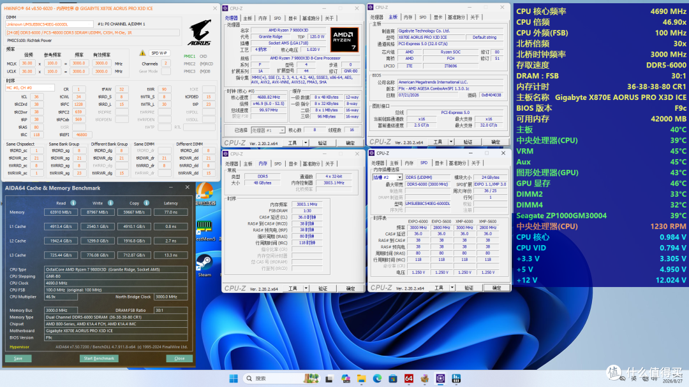Click PMIC1 label in HWiNFO
Screen dimensions: 689x387
click(x=189, y=56)
